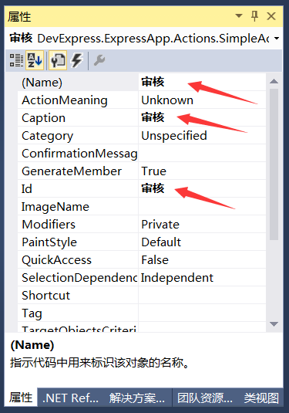This screenshot has height=413, width=289.
Task: Click the vertical scrollbar thumb
Action: coord(274,164)
